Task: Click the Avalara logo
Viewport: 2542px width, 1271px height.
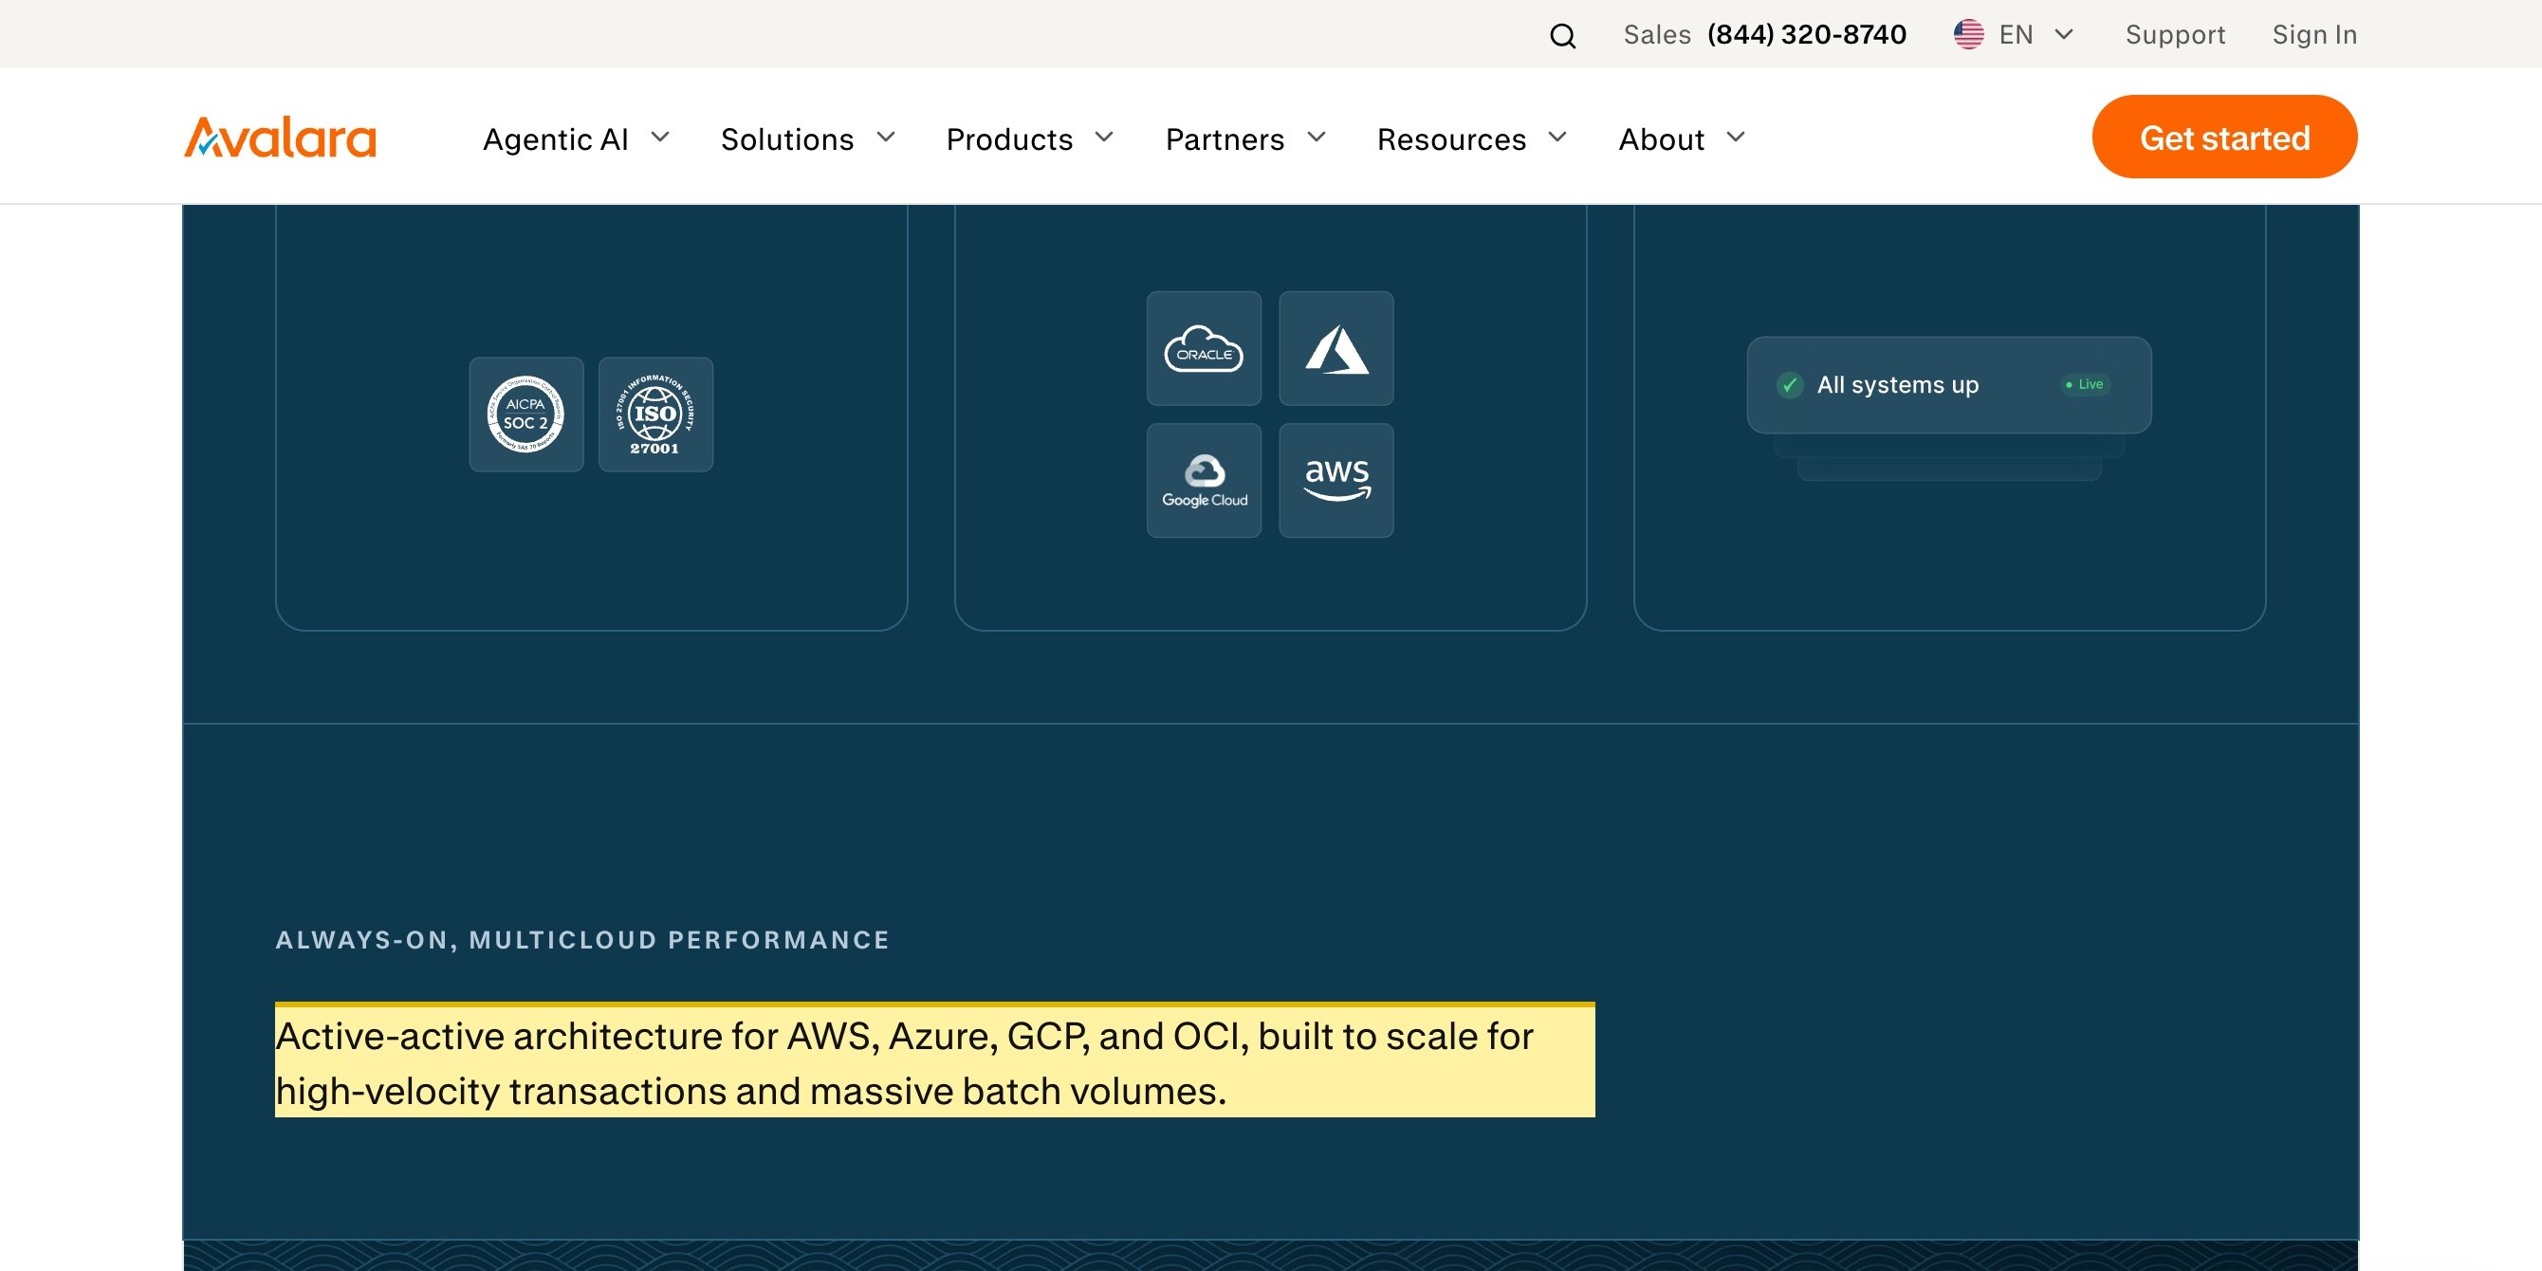Action: 280,138
